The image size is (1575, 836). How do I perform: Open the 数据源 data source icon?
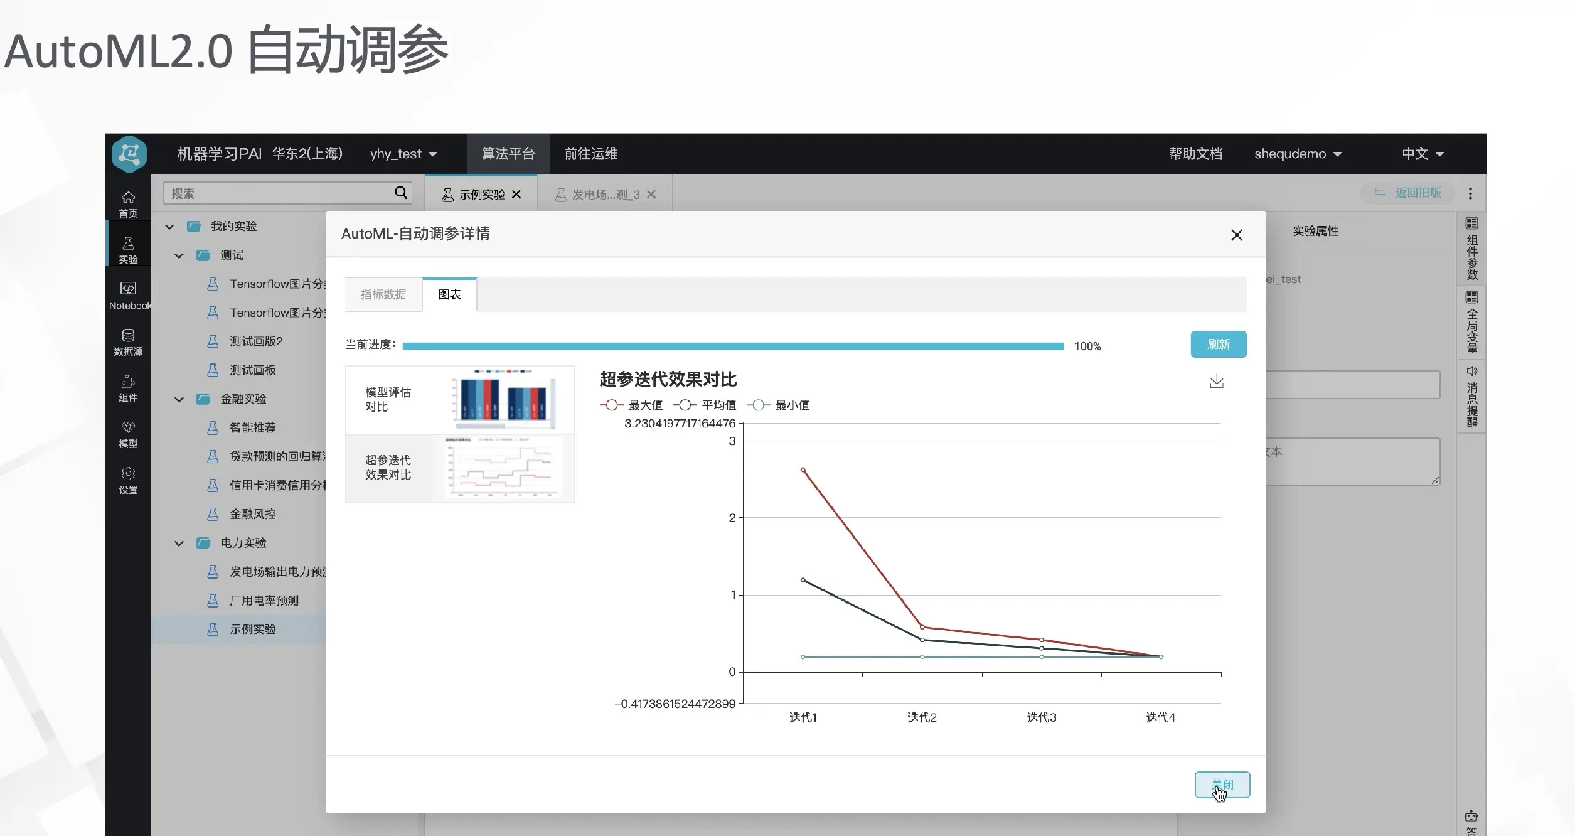pyautogui.click(x=128, y=339)
